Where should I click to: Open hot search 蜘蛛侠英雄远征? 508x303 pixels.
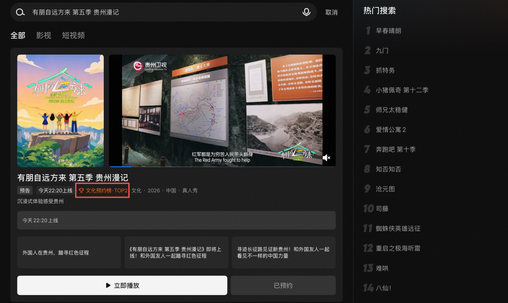[x=398, y=228]
